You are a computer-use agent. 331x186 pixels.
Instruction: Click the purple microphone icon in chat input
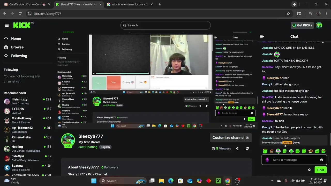tap(267, 160)
